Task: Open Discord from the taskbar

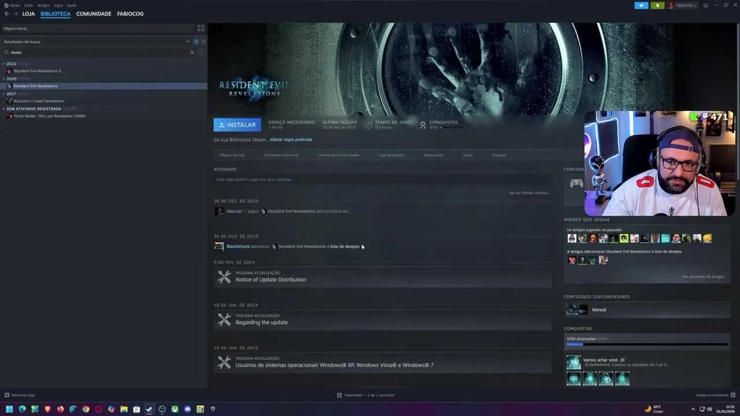Action: [187, 409]
